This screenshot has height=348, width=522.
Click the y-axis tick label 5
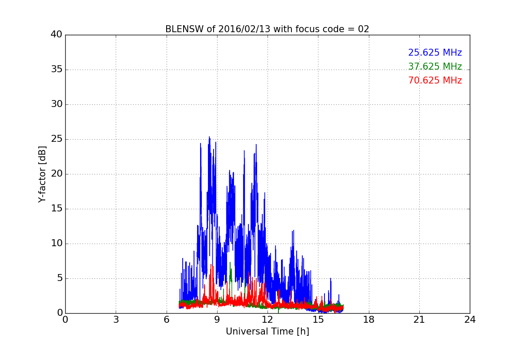(x=59, y=278)
